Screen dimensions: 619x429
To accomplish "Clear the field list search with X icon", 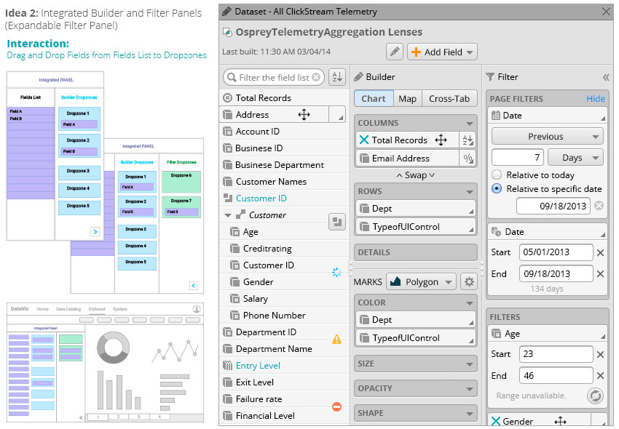I will pos(316,77).
